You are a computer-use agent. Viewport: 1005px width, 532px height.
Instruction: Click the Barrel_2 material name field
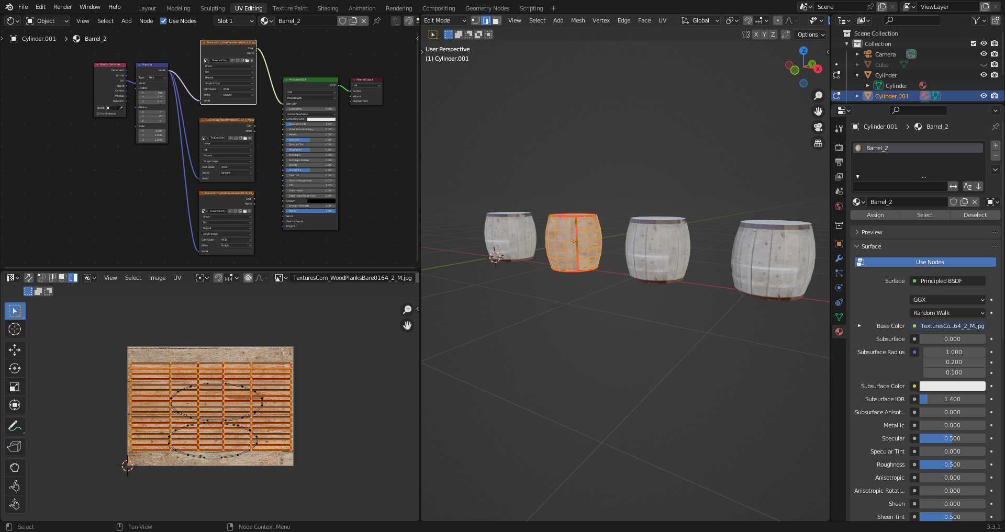click(907, 202)
